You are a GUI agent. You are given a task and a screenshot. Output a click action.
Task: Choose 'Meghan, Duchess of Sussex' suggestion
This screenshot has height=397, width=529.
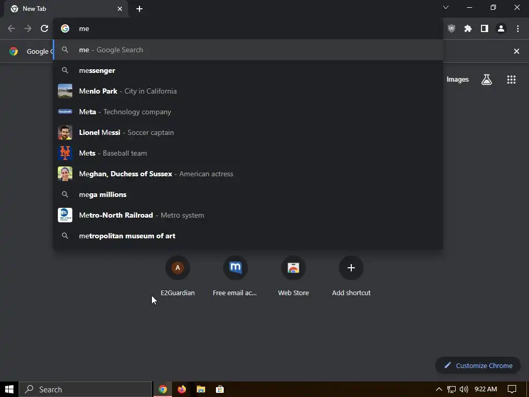[248, 174]
